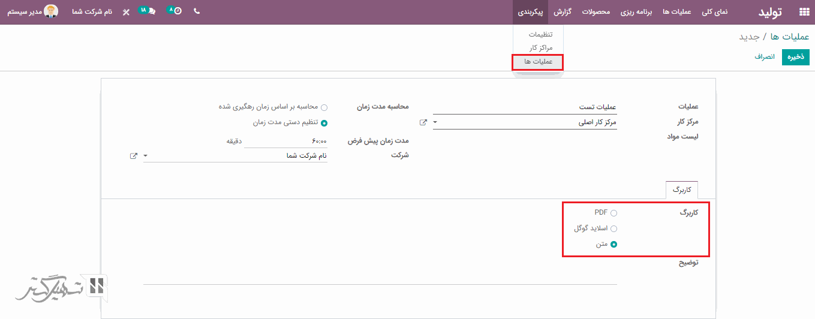Viewport: 815px width, 319px height.
Task: Expand the work center dropdown arrow
Action: [435, 122]
